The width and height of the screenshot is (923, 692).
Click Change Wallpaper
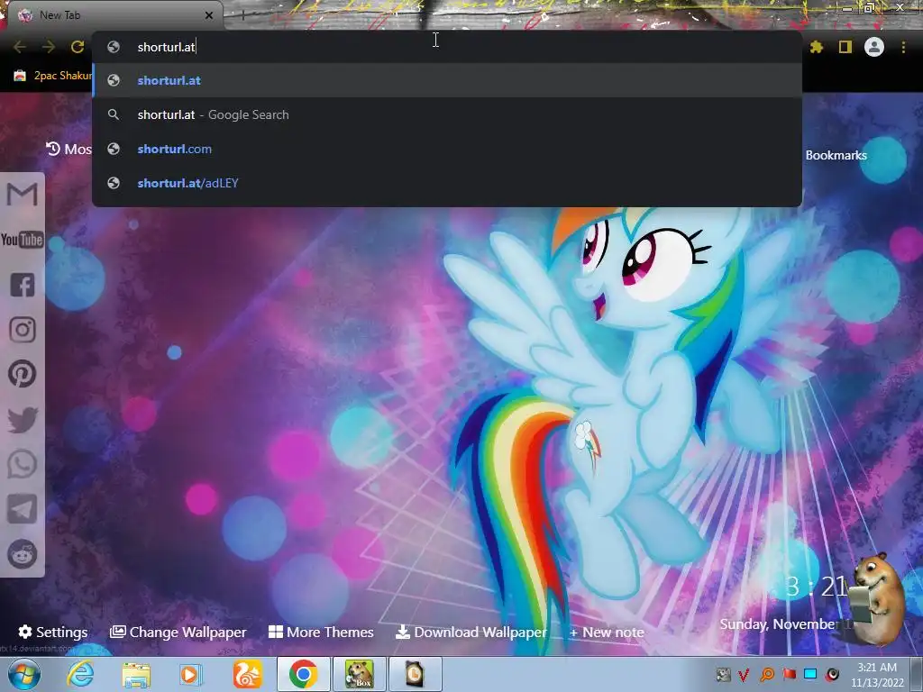click(178, 632)
